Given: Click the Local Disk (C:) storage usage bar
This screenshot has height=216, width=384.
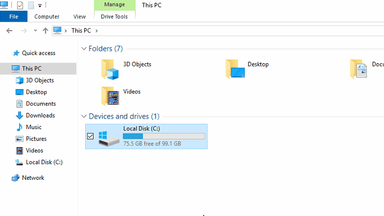Looking at the screenshot, I should click(x=164, y=136).
